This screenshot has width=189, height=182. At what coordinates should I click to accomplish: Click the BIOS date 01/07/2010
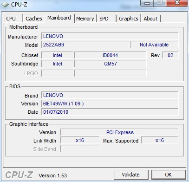point(110,112)
